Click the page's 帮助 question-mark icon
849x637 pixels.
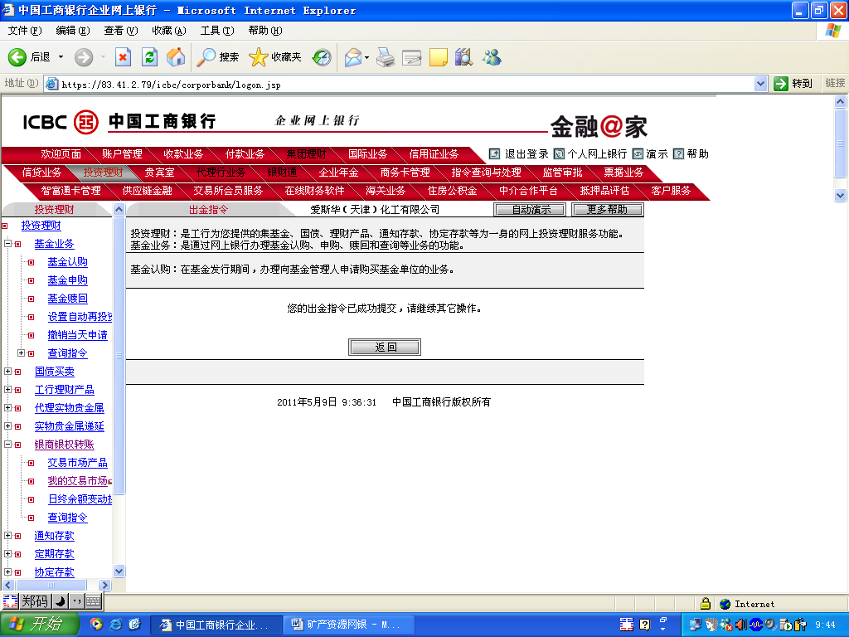pos(678,153)
